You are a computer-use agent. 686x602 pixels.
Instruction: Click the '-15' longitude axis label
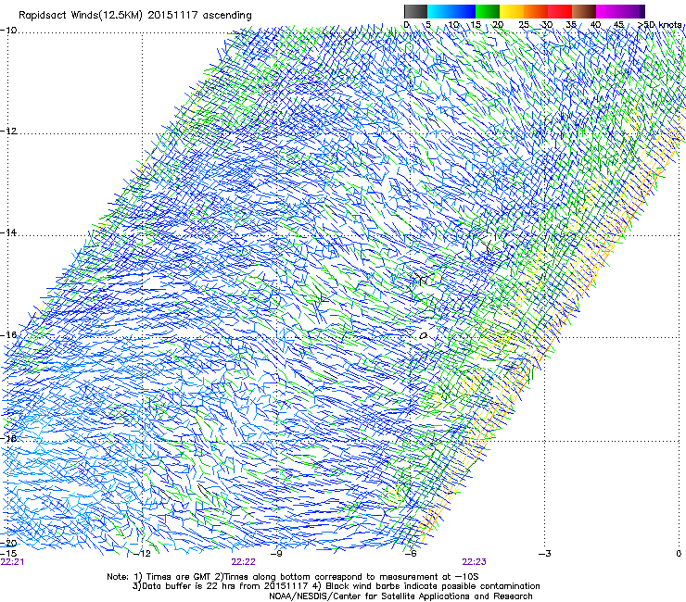(x=8, y=554)
